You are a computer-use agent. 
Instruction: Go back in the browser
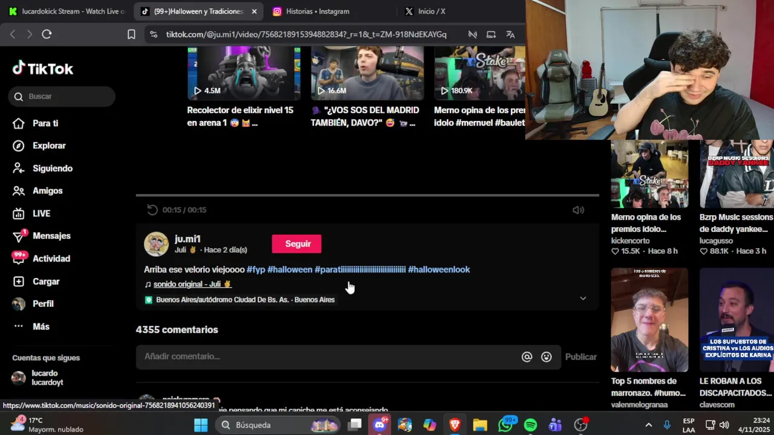13,34
